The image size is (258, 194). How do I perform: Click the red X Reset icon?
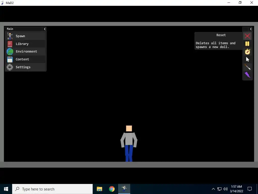[x=247, y=36]
